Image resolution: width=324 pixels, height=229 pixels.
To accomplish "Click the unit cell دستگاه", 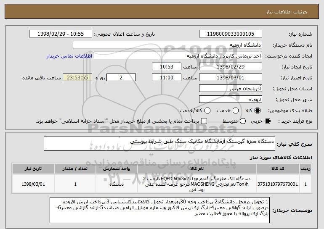I will click(117, 184).
